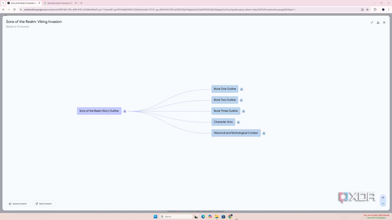Screen dimensions: 392x220
Task: Select the Character Arcs node
Action: (x=223, y=122)
